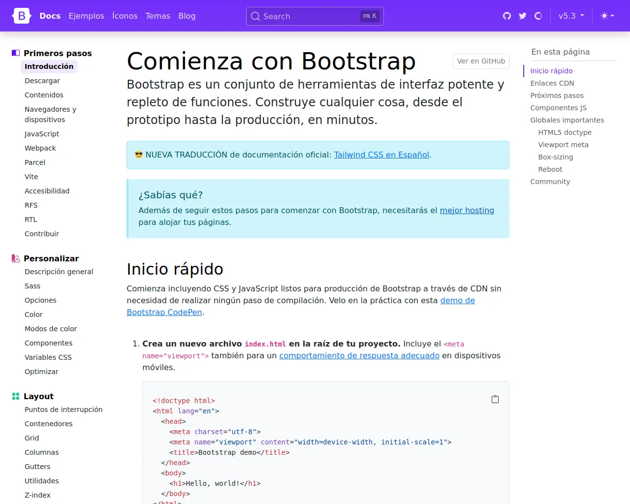Click the Personalizar palette icon

16,258
